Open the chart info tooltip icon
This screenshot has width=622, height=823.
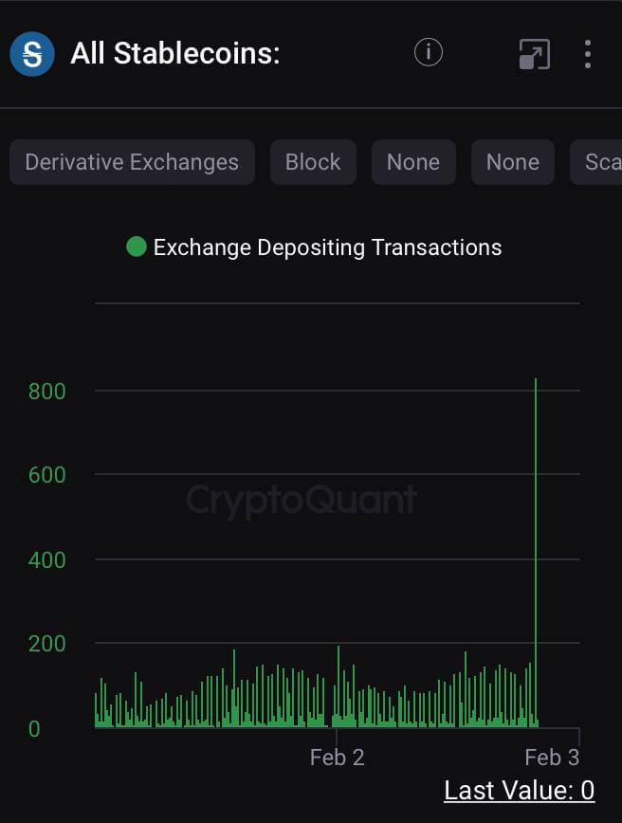coord(428,52)
